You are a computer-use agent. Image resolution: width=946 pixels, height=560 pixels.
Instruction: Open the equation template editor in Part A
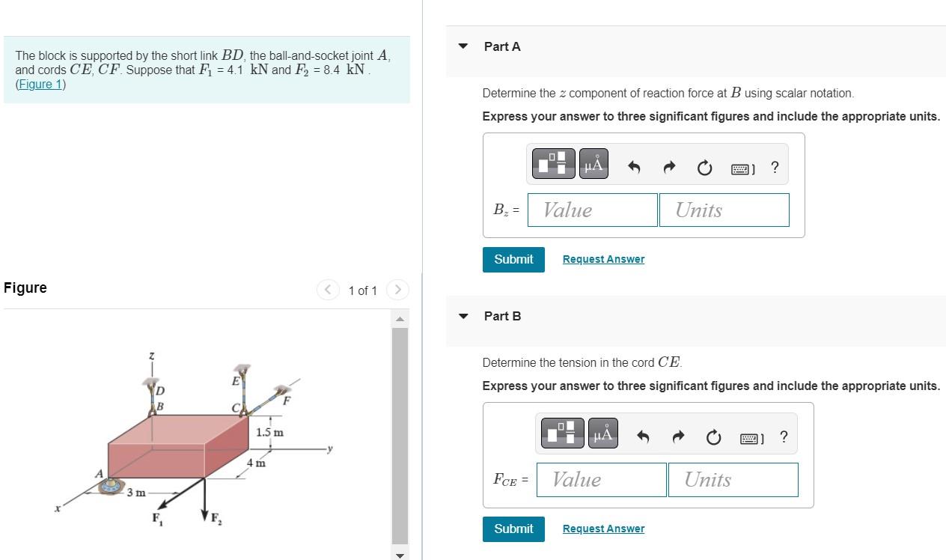[x=553, y=163]
